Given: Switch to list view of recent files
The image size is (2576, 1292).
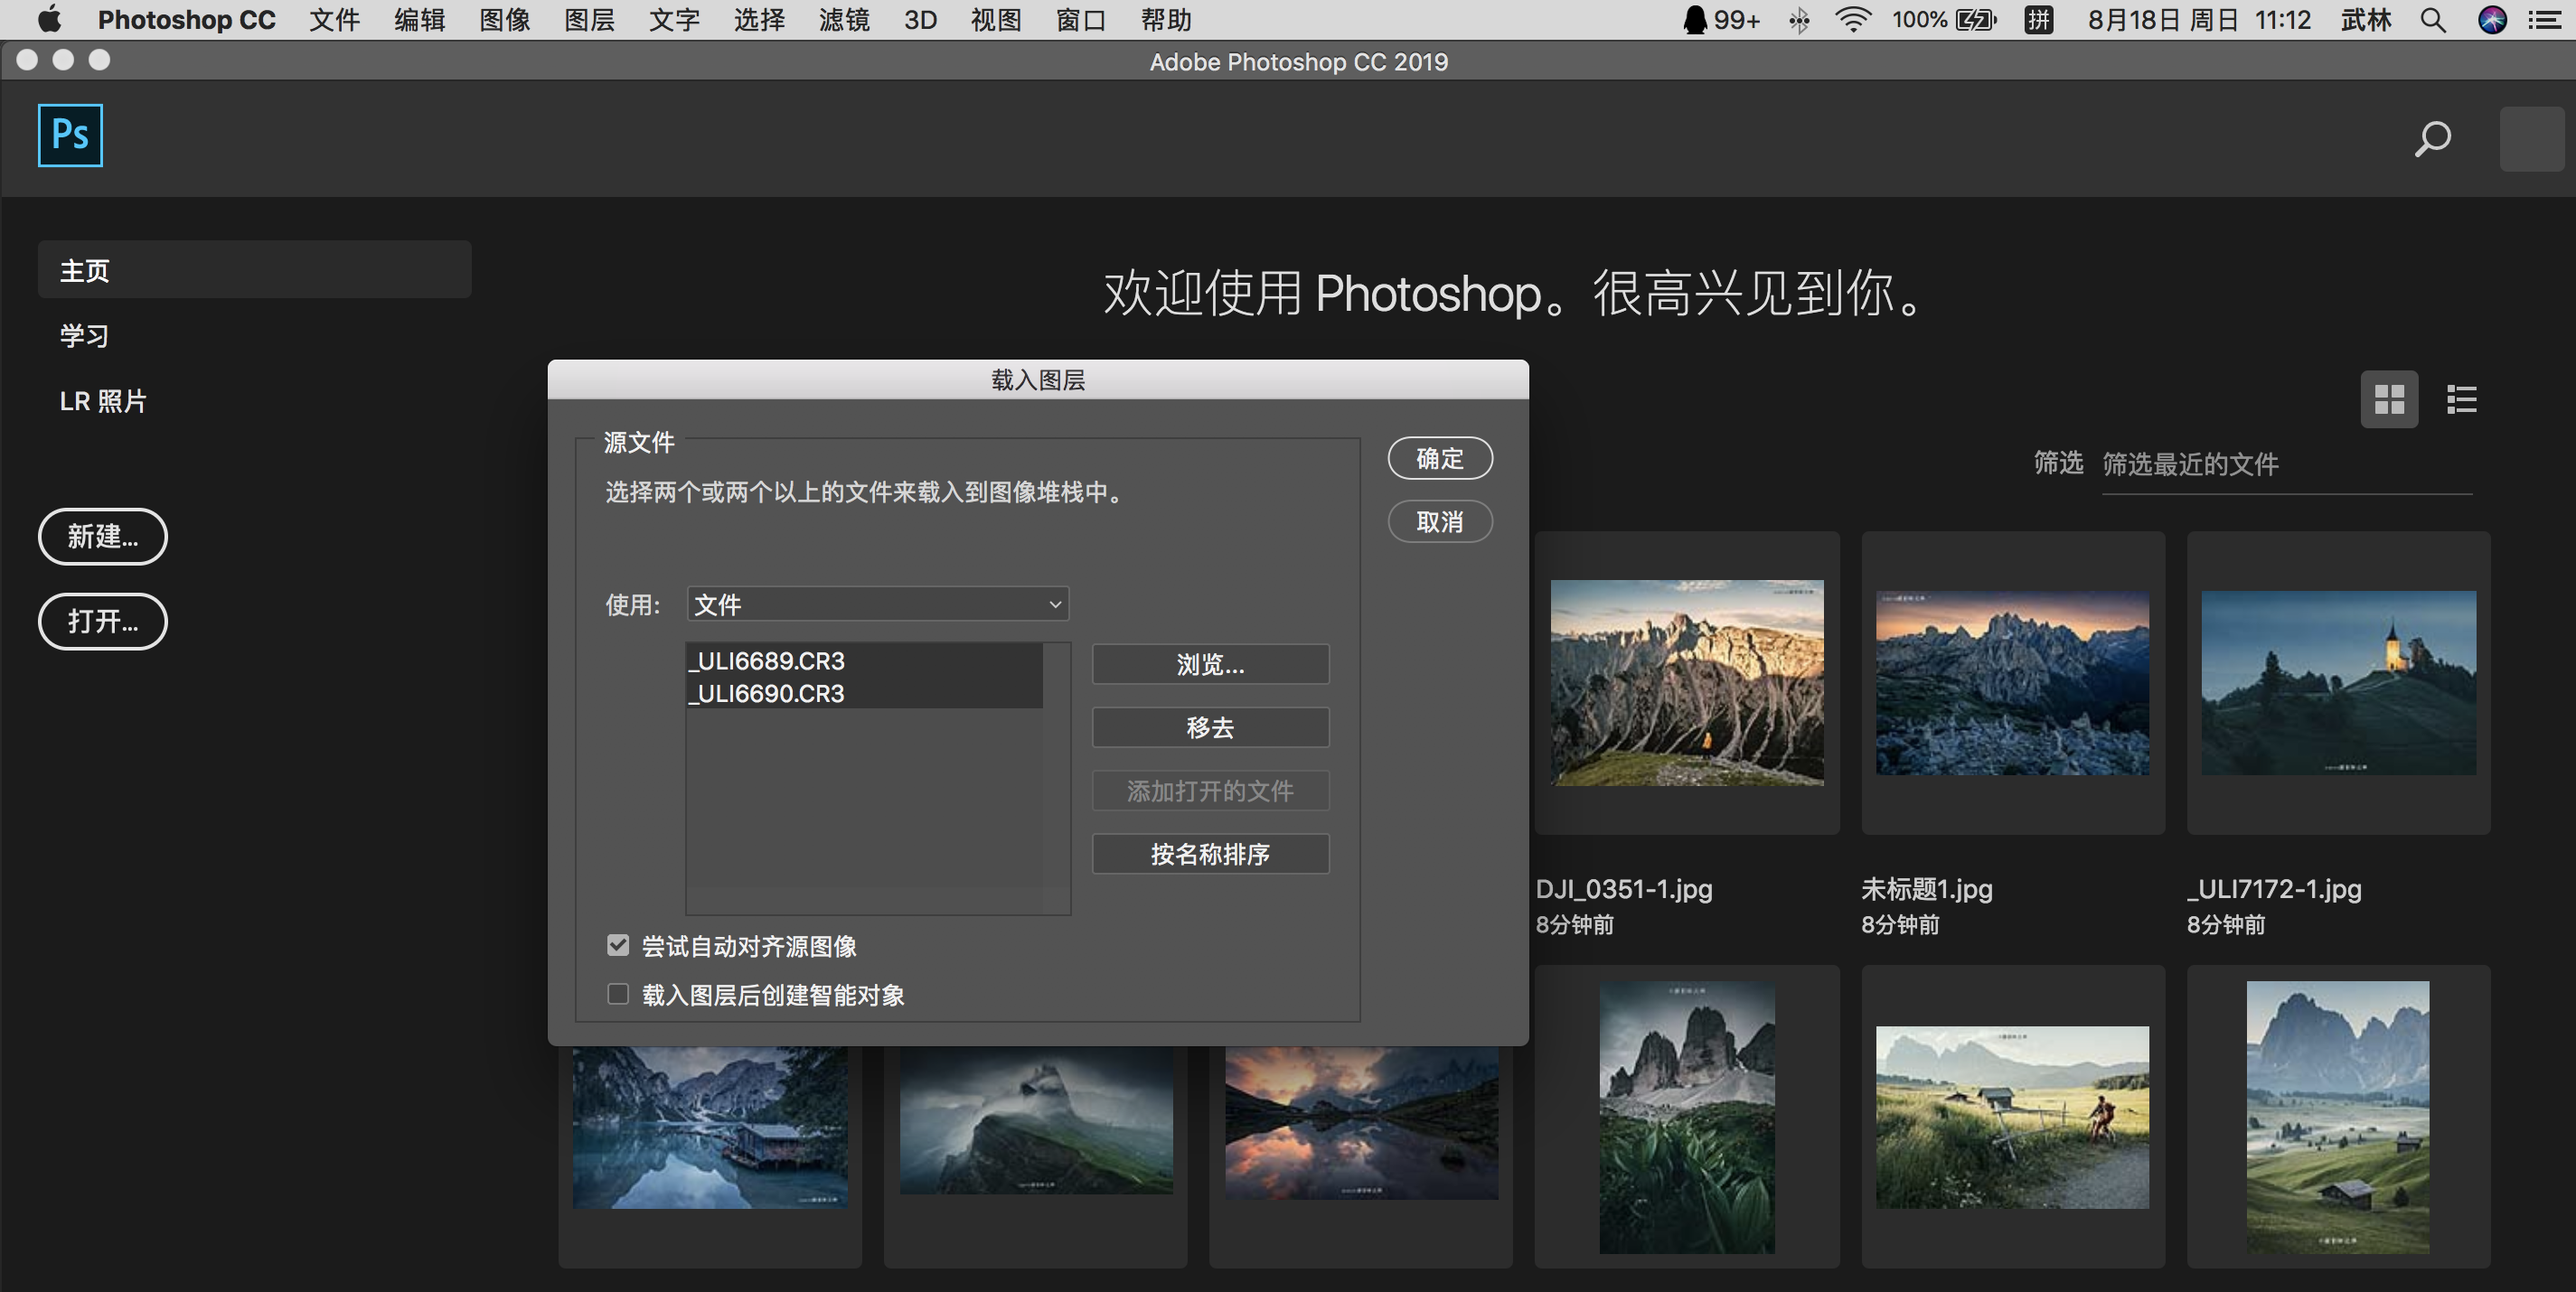Looking at the screenshot, I should (2461, 399).
